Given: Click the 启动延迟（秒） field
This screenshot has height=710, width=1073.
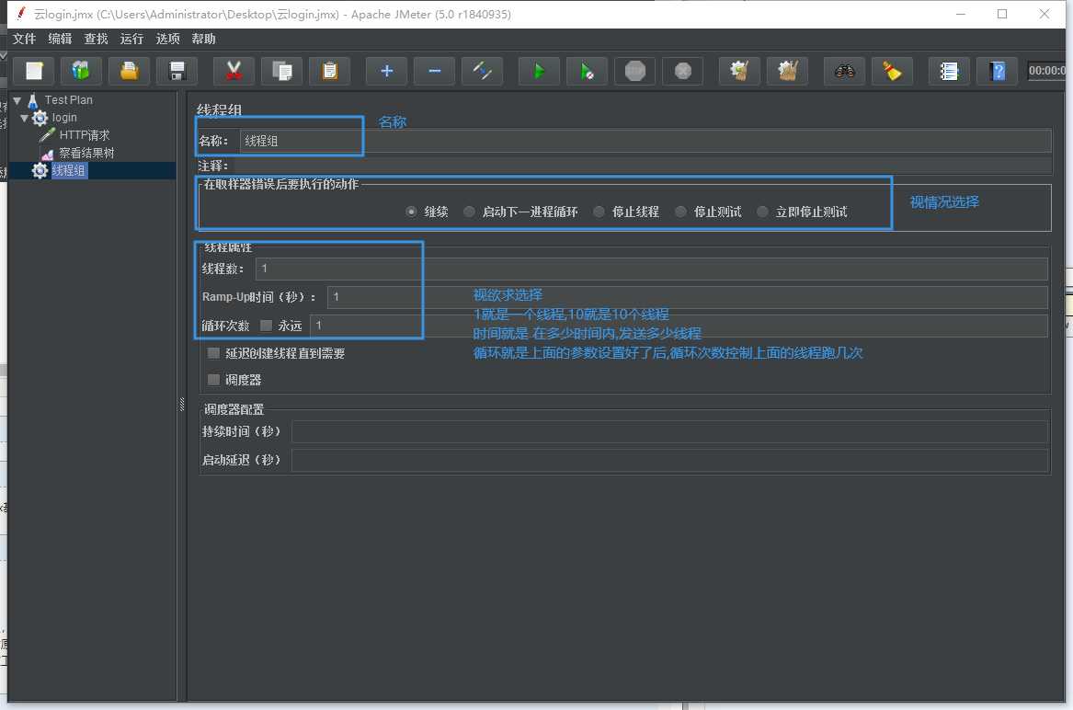Looking at the screenshot, I should pyautogui.click(x=670, y=460).
